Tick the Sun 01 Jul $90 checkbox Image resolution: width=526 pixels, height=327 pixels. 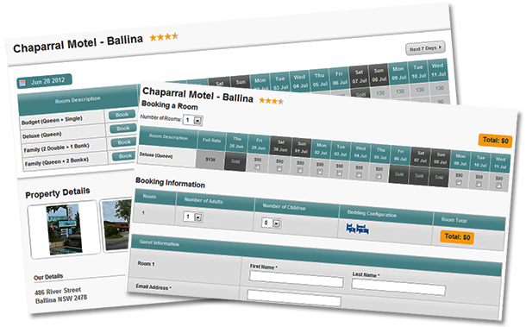300,171
